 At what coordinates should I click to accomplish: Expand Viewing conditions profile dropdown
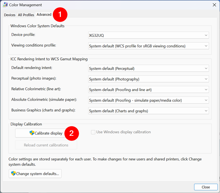point(148,46)
